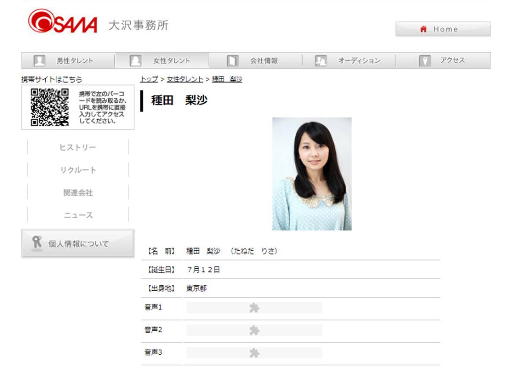Activate the 音声1 plugin placeholder

pos(254,308)
